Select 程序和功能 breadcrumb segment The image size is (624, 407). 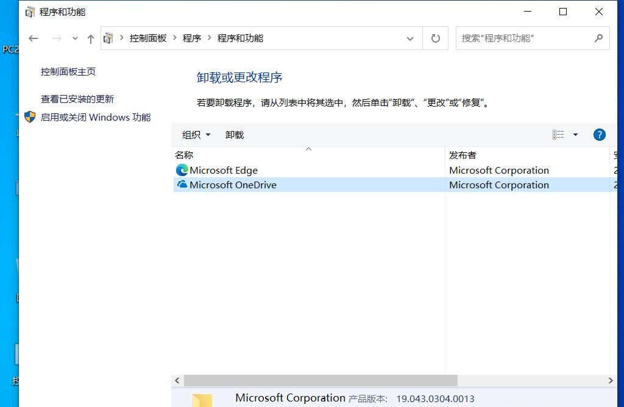(240, 38)
